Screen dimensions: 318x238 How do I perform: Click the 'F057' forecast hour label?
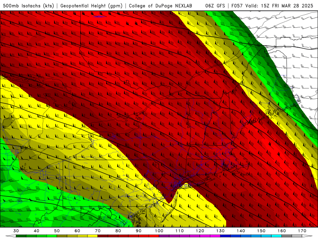click(237, 6)
